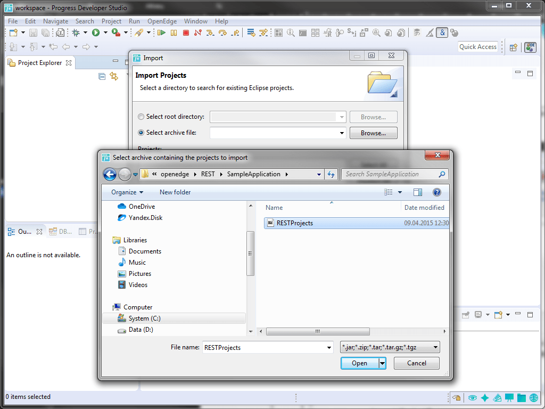Click the database stack toolbar icon
This screenshot has height=409, width=545.
click(x=417, y=32)
